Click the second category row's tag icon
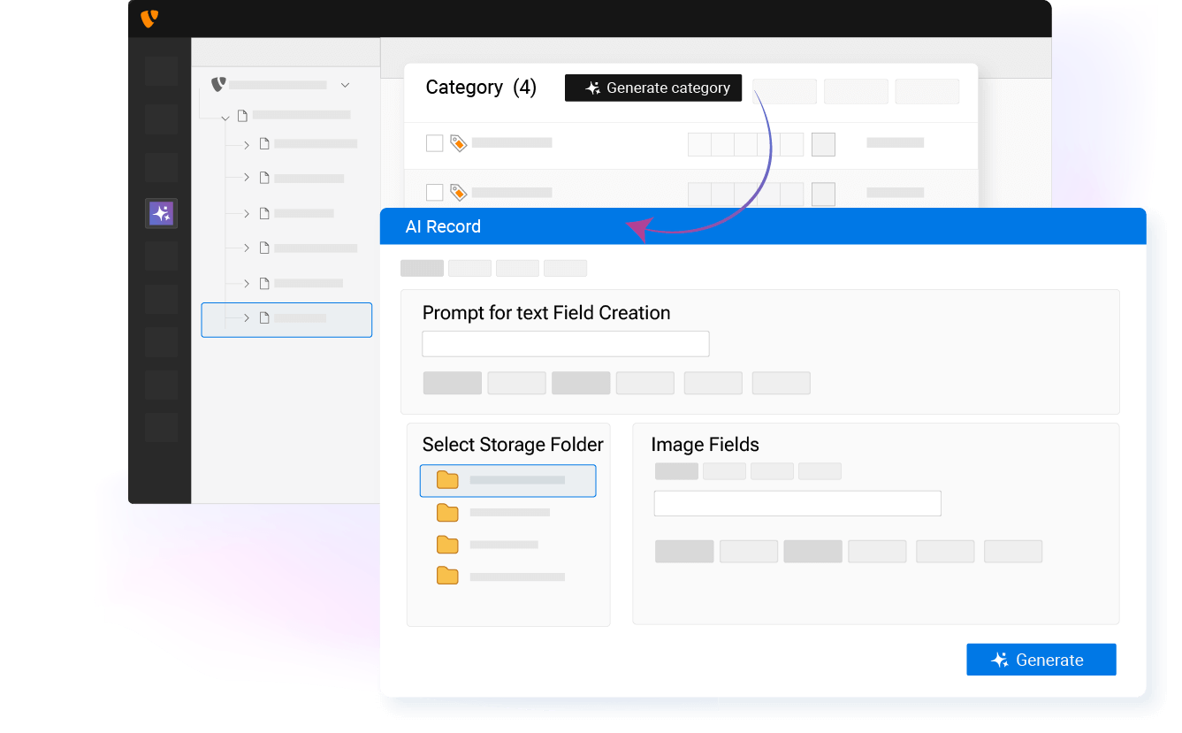This screenshot has height=733, width=1182. (458, 192)
